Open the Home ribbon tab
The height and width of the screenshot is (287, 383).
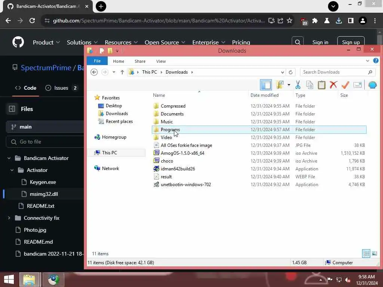tap(119, 61)
